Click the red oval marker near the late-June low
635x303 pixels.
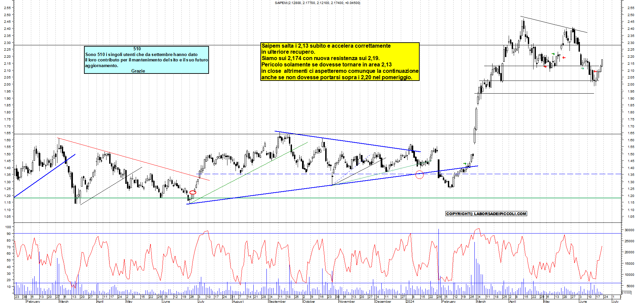[193, 192]
